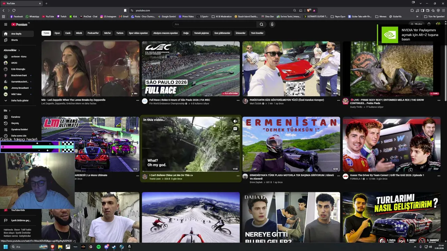The image size is (447, 251).
Task: Open the Ana Sayfa sidebar link
Action: point(19,34)
